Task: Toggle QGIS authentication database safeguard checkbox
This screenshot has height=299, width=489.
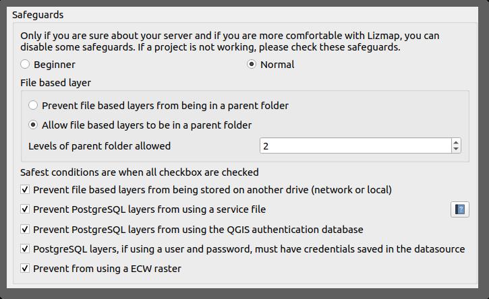Action: click(x=26, y=230)
